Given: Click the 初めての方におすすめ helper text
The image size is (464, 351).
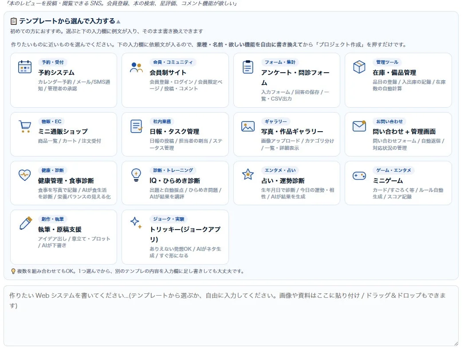Looking at the screenshot, I should click(x=107, y=31).
